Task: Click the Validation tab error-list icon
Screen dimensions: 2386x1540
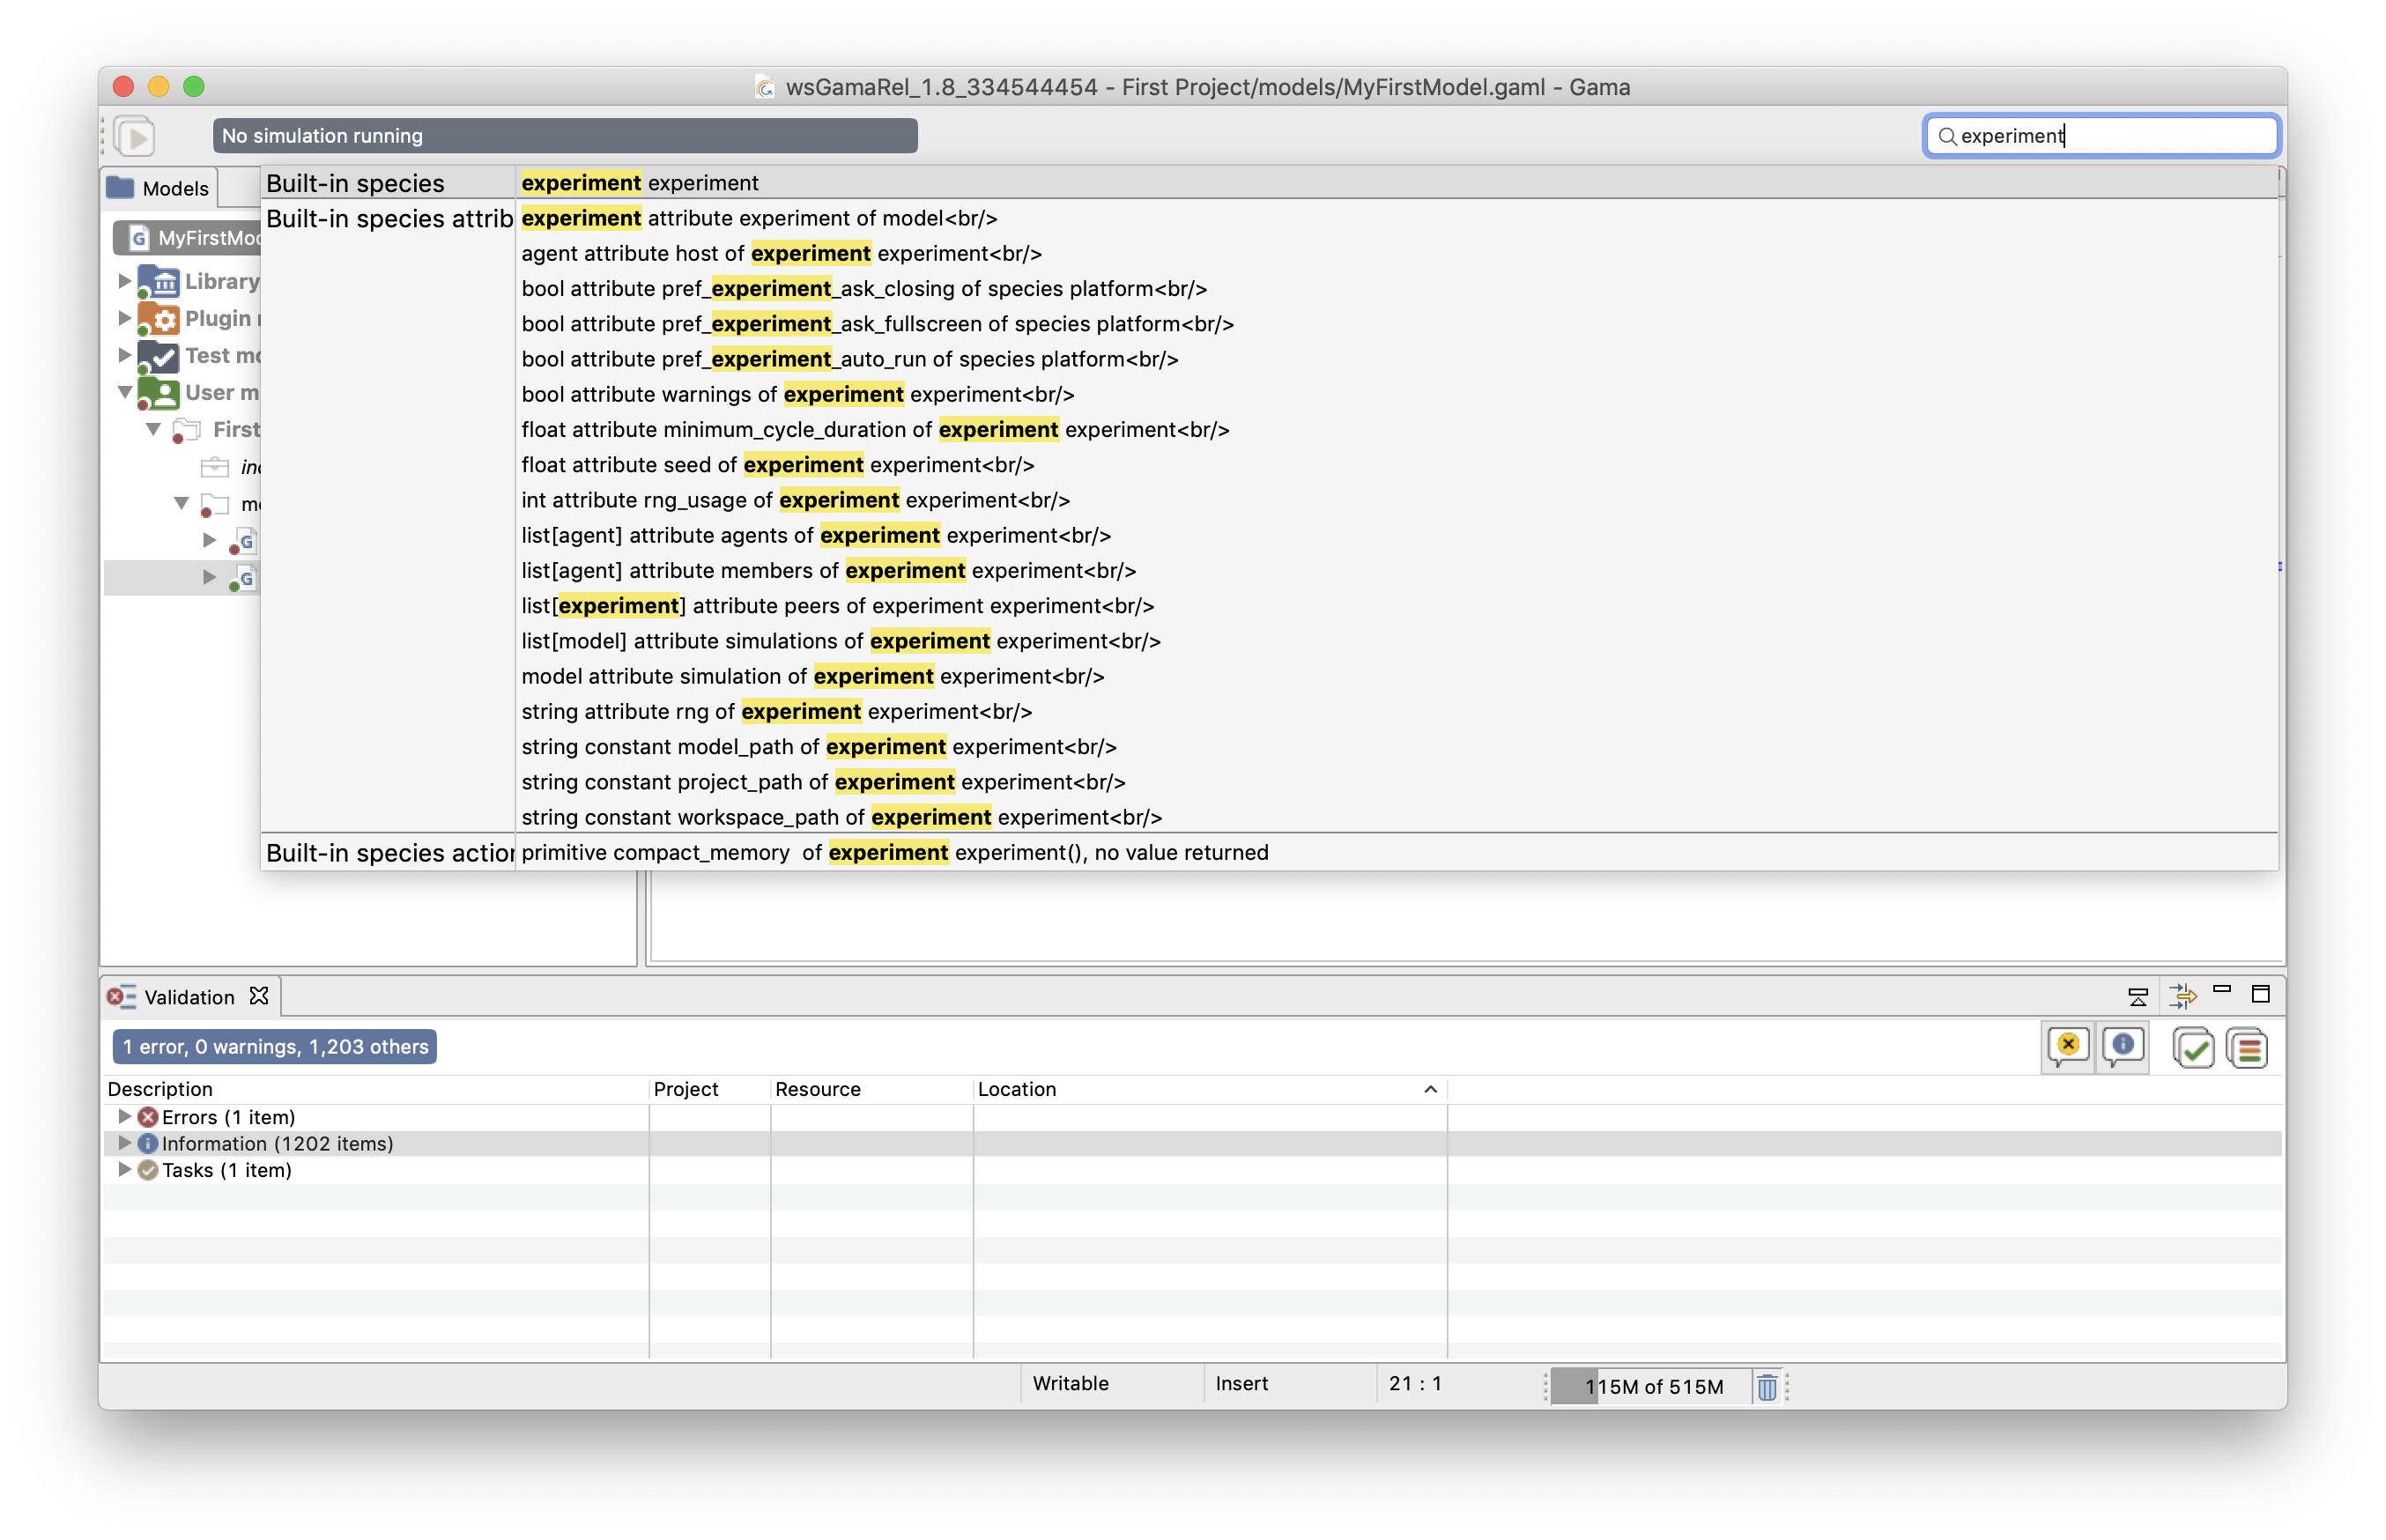Action: [121, 997]
